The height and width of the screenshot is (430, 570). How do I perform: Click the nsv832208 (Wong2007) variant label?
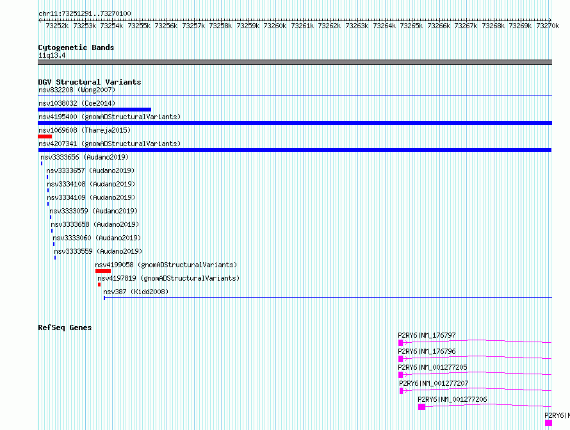point(77,90)
